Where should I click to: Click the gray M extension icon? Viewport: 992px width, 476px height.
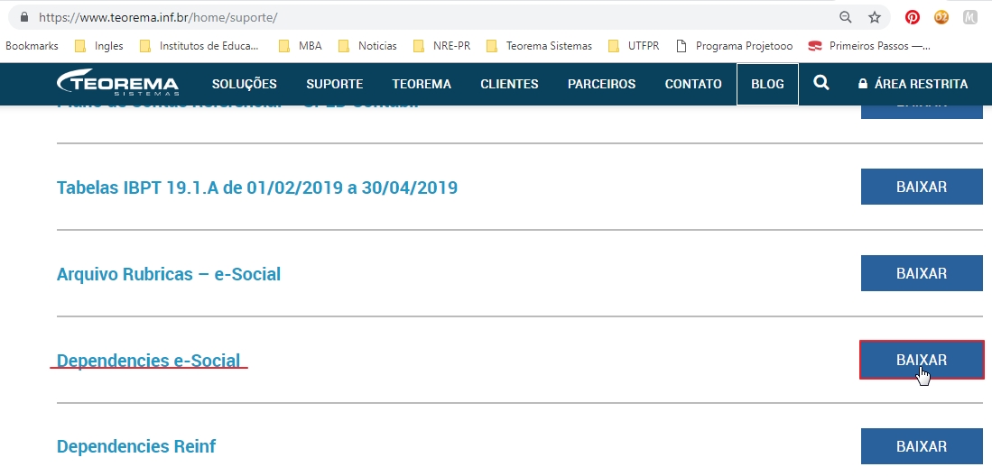[x=969, y=17]
